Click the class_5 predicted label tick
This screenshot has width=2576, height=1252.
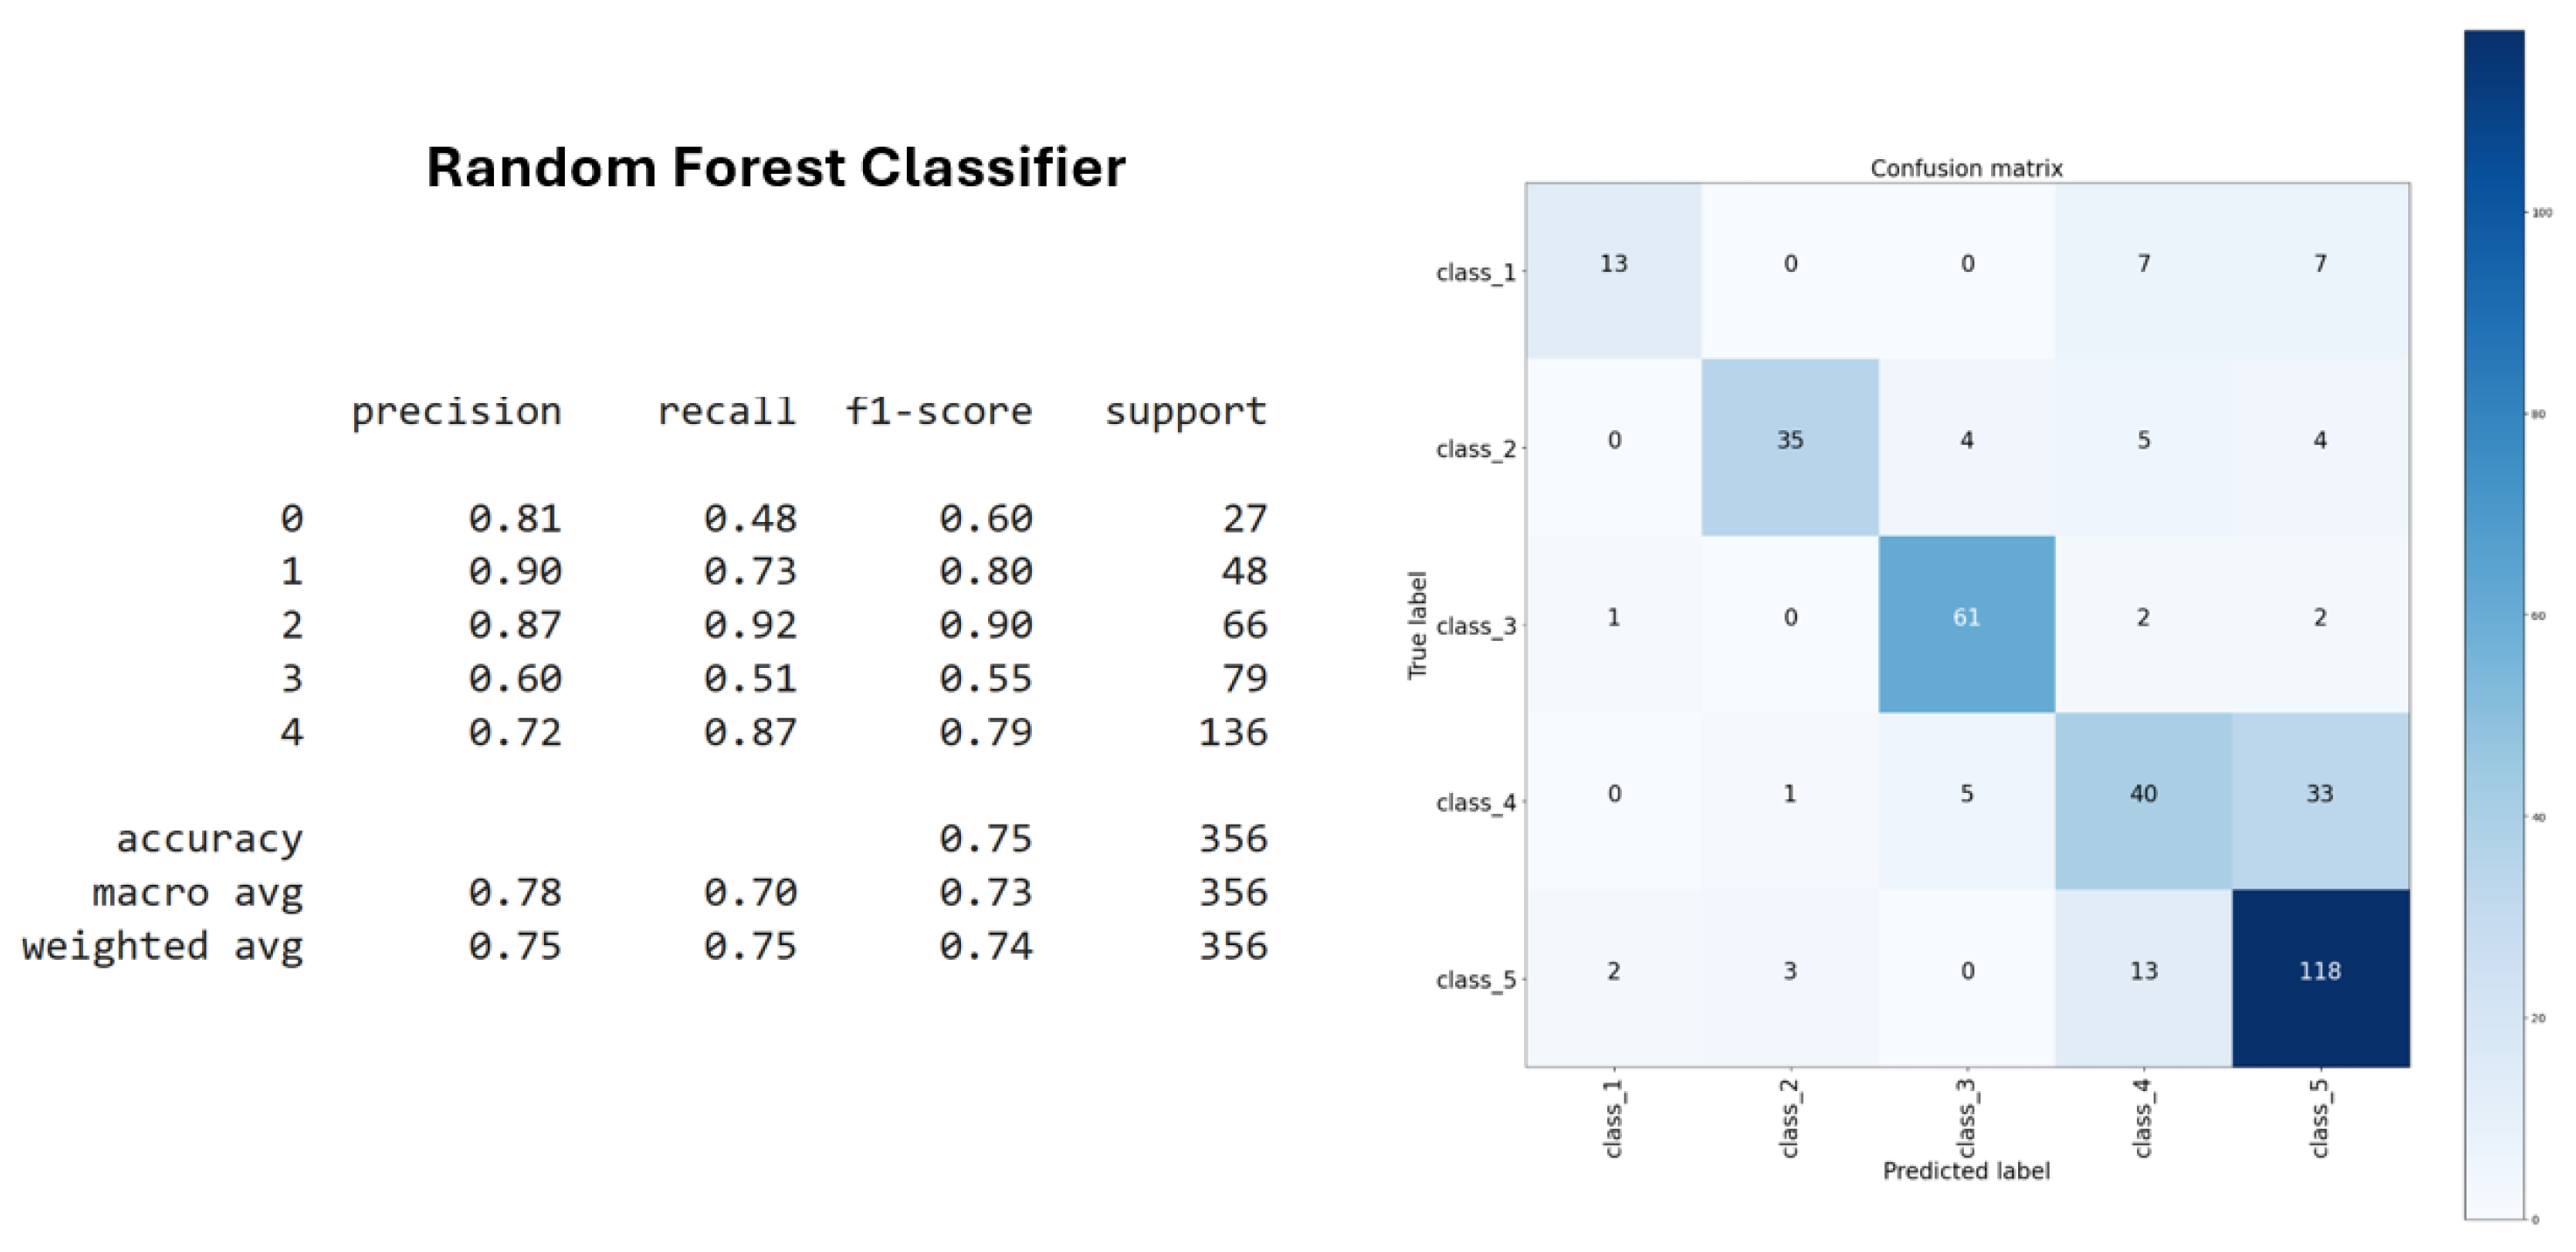point(2319,1118)
